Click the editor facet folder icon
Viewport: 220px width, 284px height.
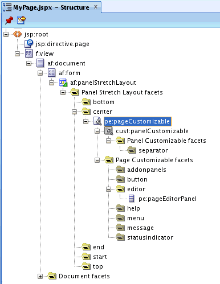click(120, 189)
